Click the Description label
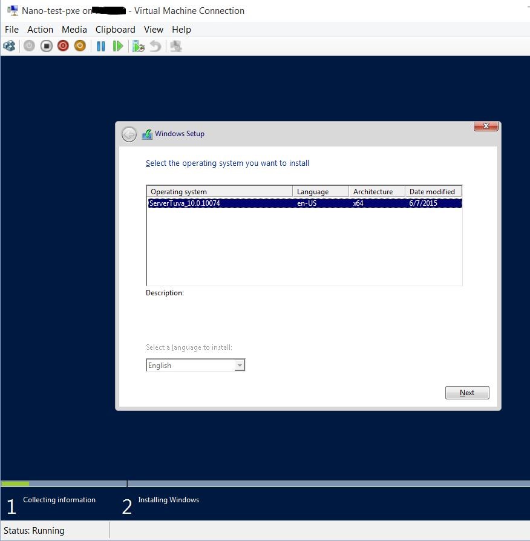530x541 pixels. [165, 293]
